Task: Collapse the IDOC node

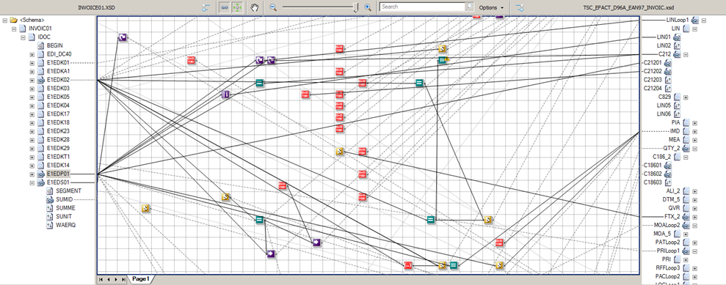Action: coord(23,37)
